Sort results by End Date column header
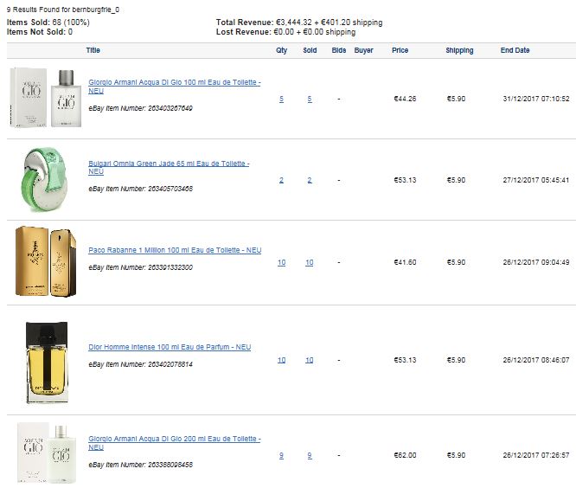 (x=515, y=50)
